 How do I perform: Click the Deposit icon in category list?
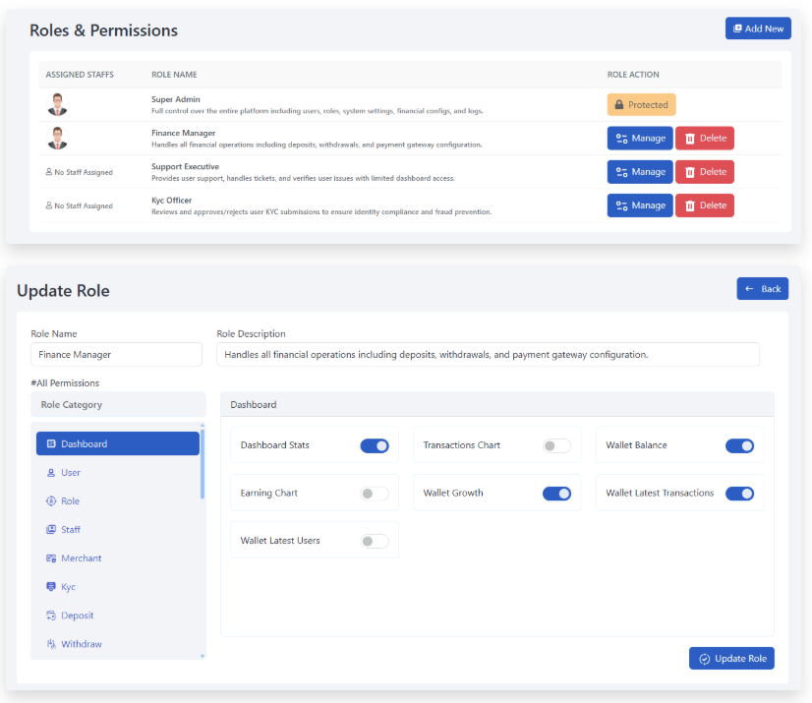click(x=51, y=615)
